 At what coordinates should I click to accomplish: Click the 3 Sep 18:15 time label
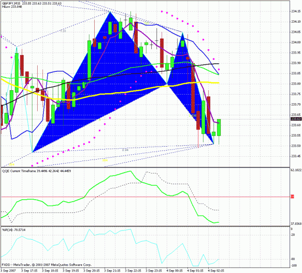coord(50,271)
